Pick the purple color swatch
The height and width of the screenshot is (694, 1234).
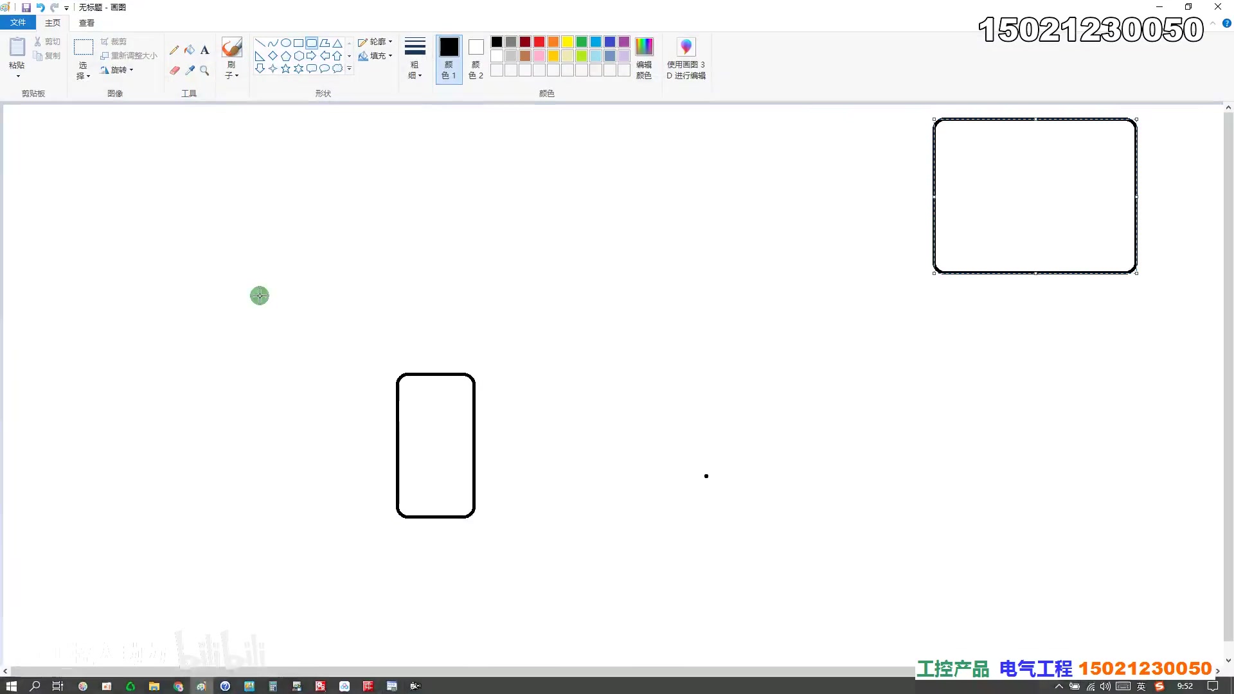click(624, 42)
